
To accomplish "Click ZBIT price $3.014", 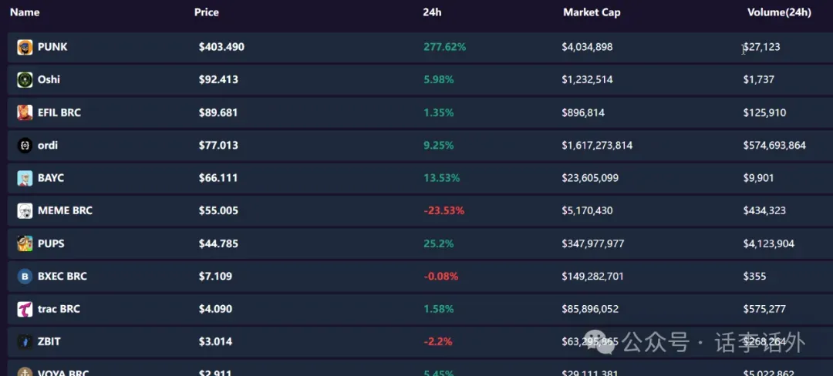I will [215, 341].
